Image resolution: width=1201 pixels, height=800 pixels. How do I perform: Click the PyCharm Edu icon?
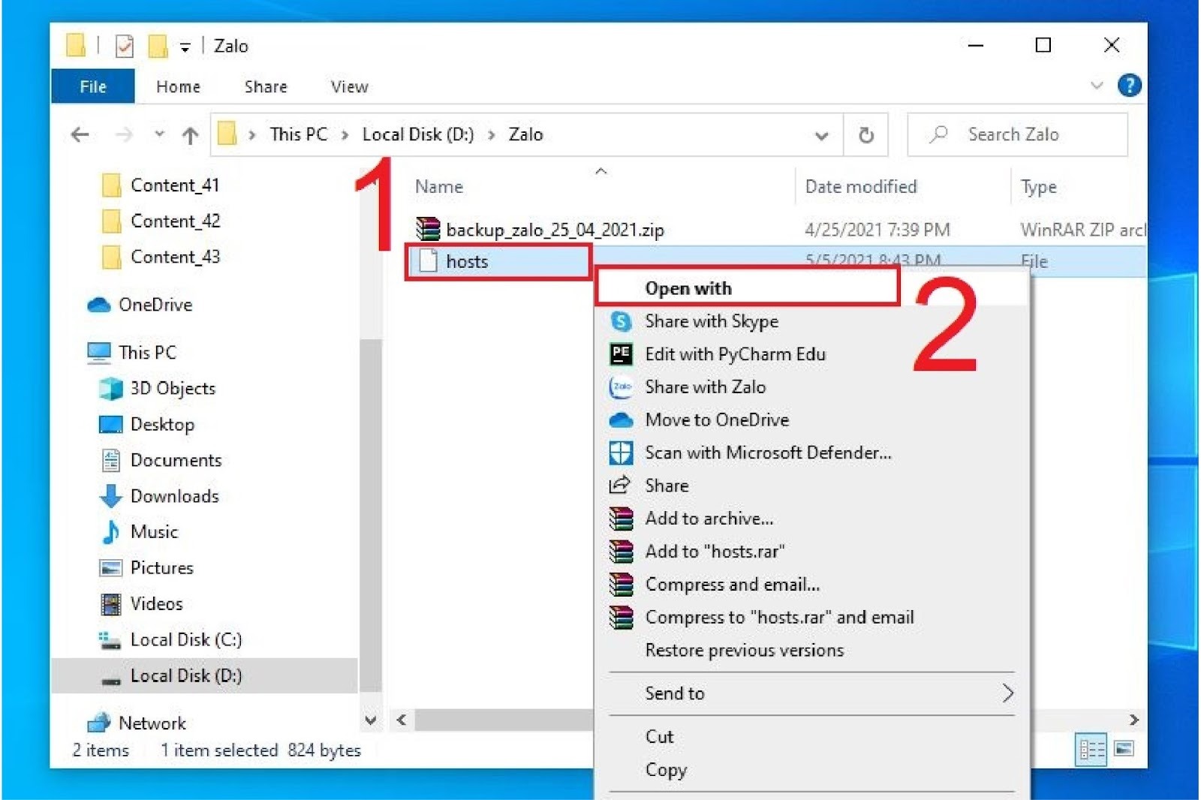(621, 353)
